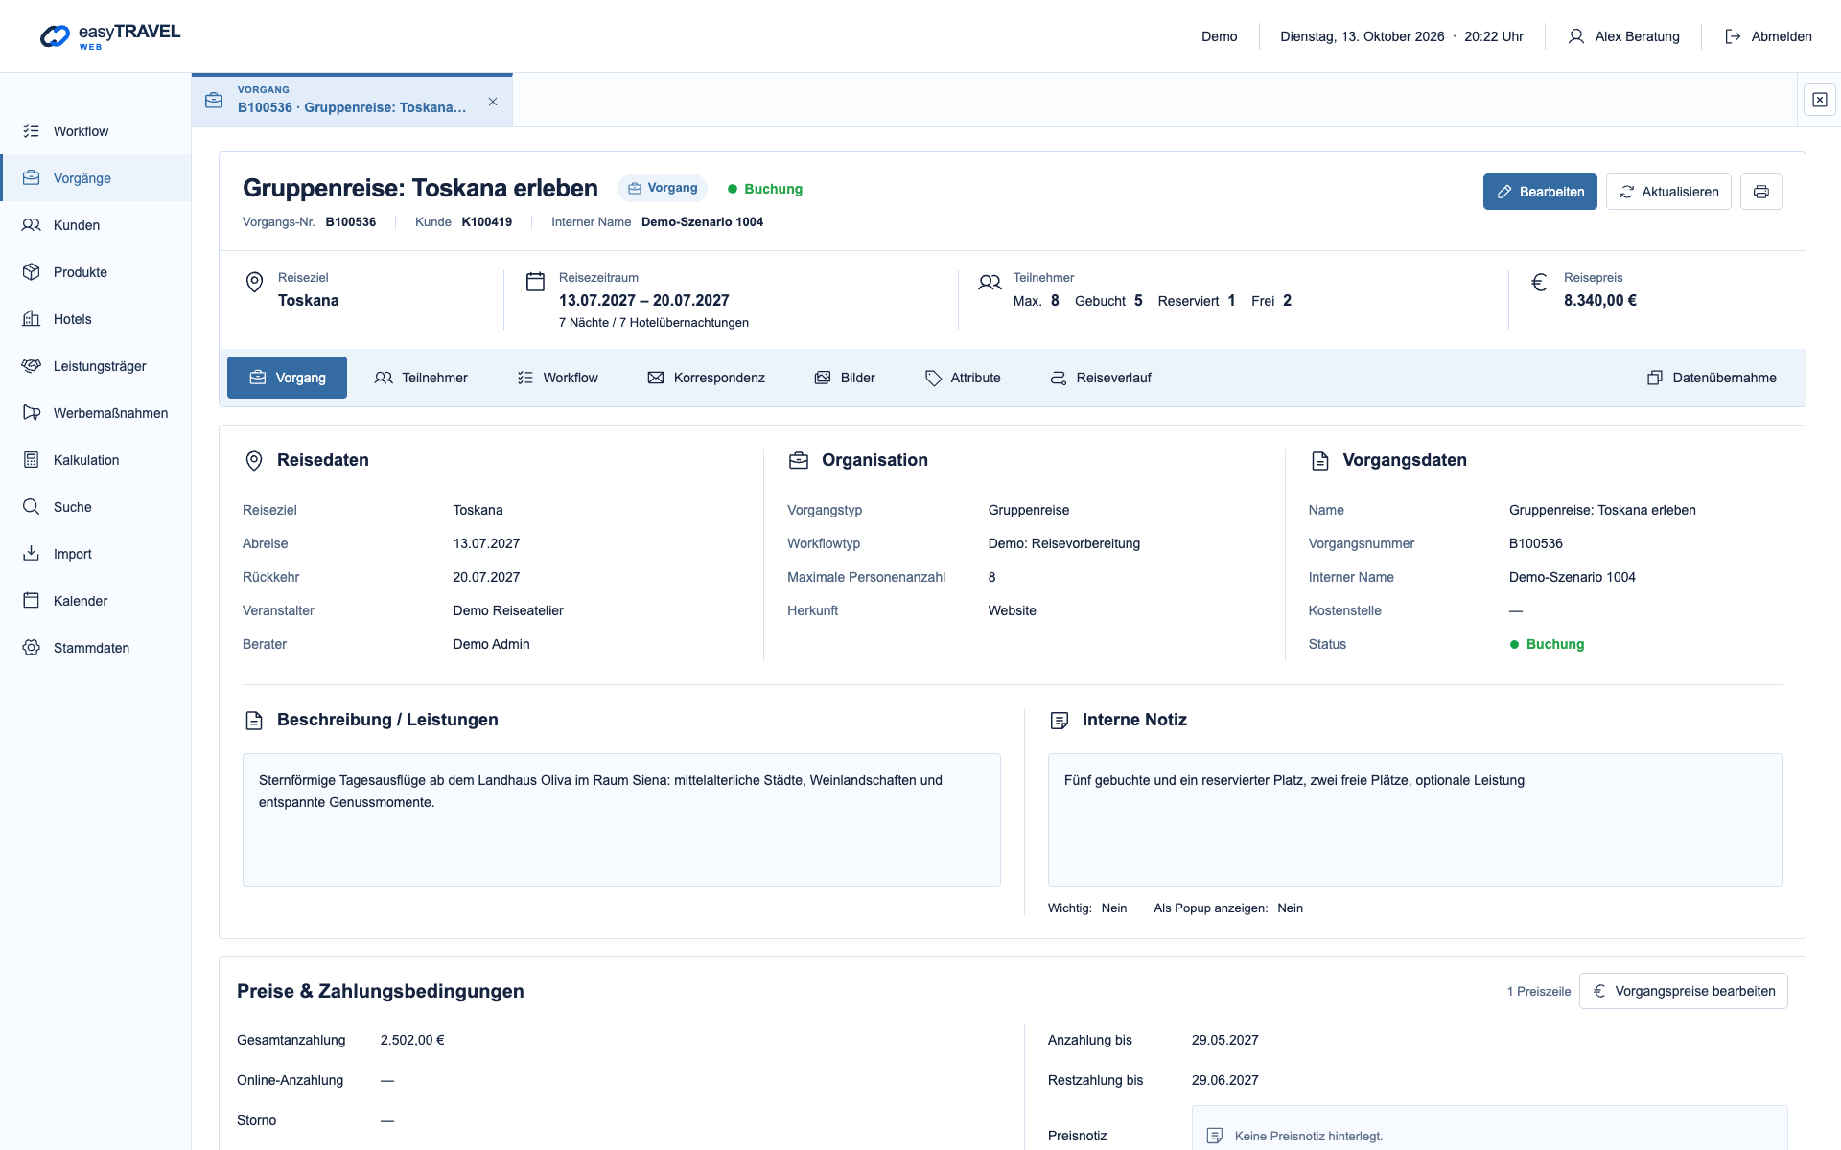Click the easyTRAVEL WEB logo
1841x1150 pixels.
tap(109, 36)
